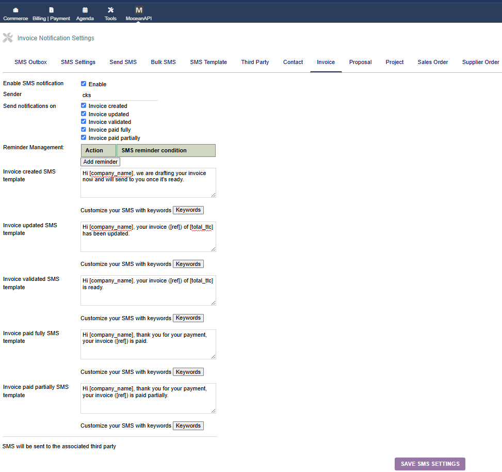Screen dimensions: 502x472
Task: Click the Add reminder button
Action: (x=101, y=162)
